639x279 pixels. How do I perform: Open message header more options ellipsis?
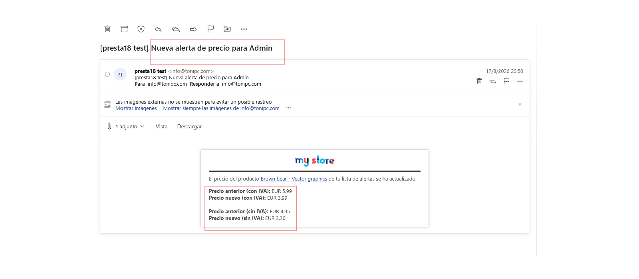[520, 81]
